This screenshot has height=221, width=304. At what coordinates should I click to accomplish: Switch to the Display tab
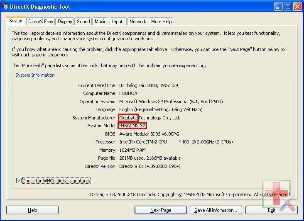coord(65,22)
